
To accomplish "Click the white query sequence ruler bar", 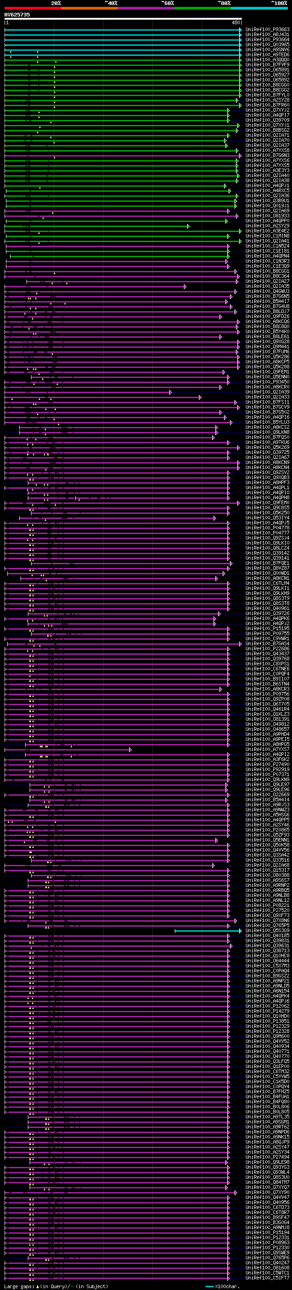I will [123, 19].
